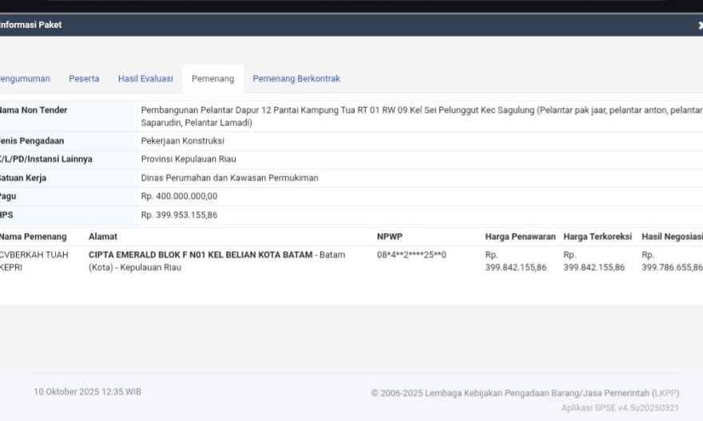Click the Pagu value Rp. 400.000.000,00
This screenshot has height=421, width=703.
point(179,196)
